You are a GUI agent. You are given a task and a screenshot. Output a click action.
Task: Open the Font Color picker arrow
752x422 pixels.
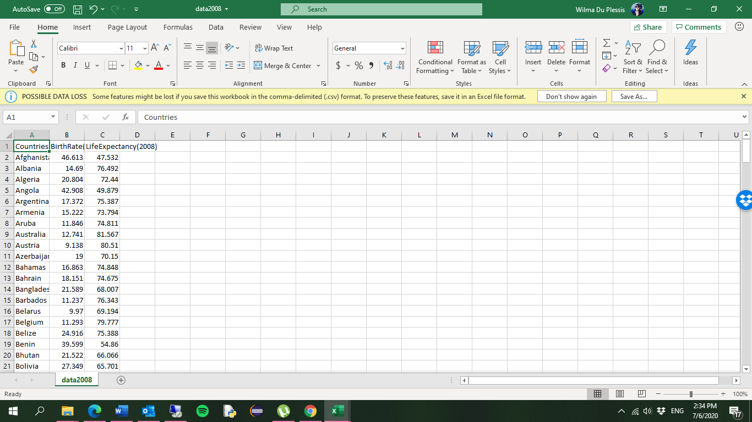[168, 66]
